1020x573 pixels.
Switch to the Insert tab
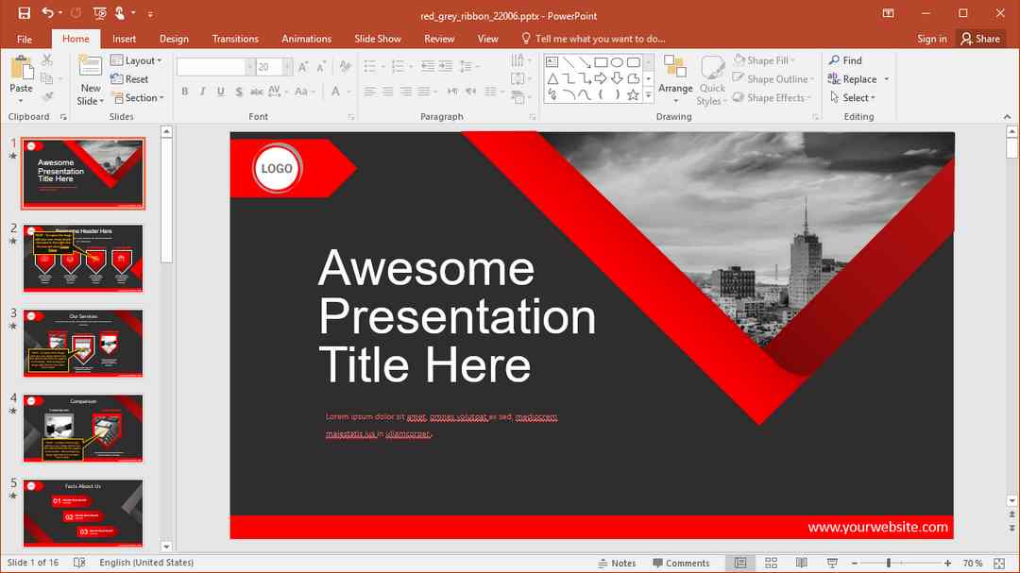pyautogui.click(x=124, y=39)
